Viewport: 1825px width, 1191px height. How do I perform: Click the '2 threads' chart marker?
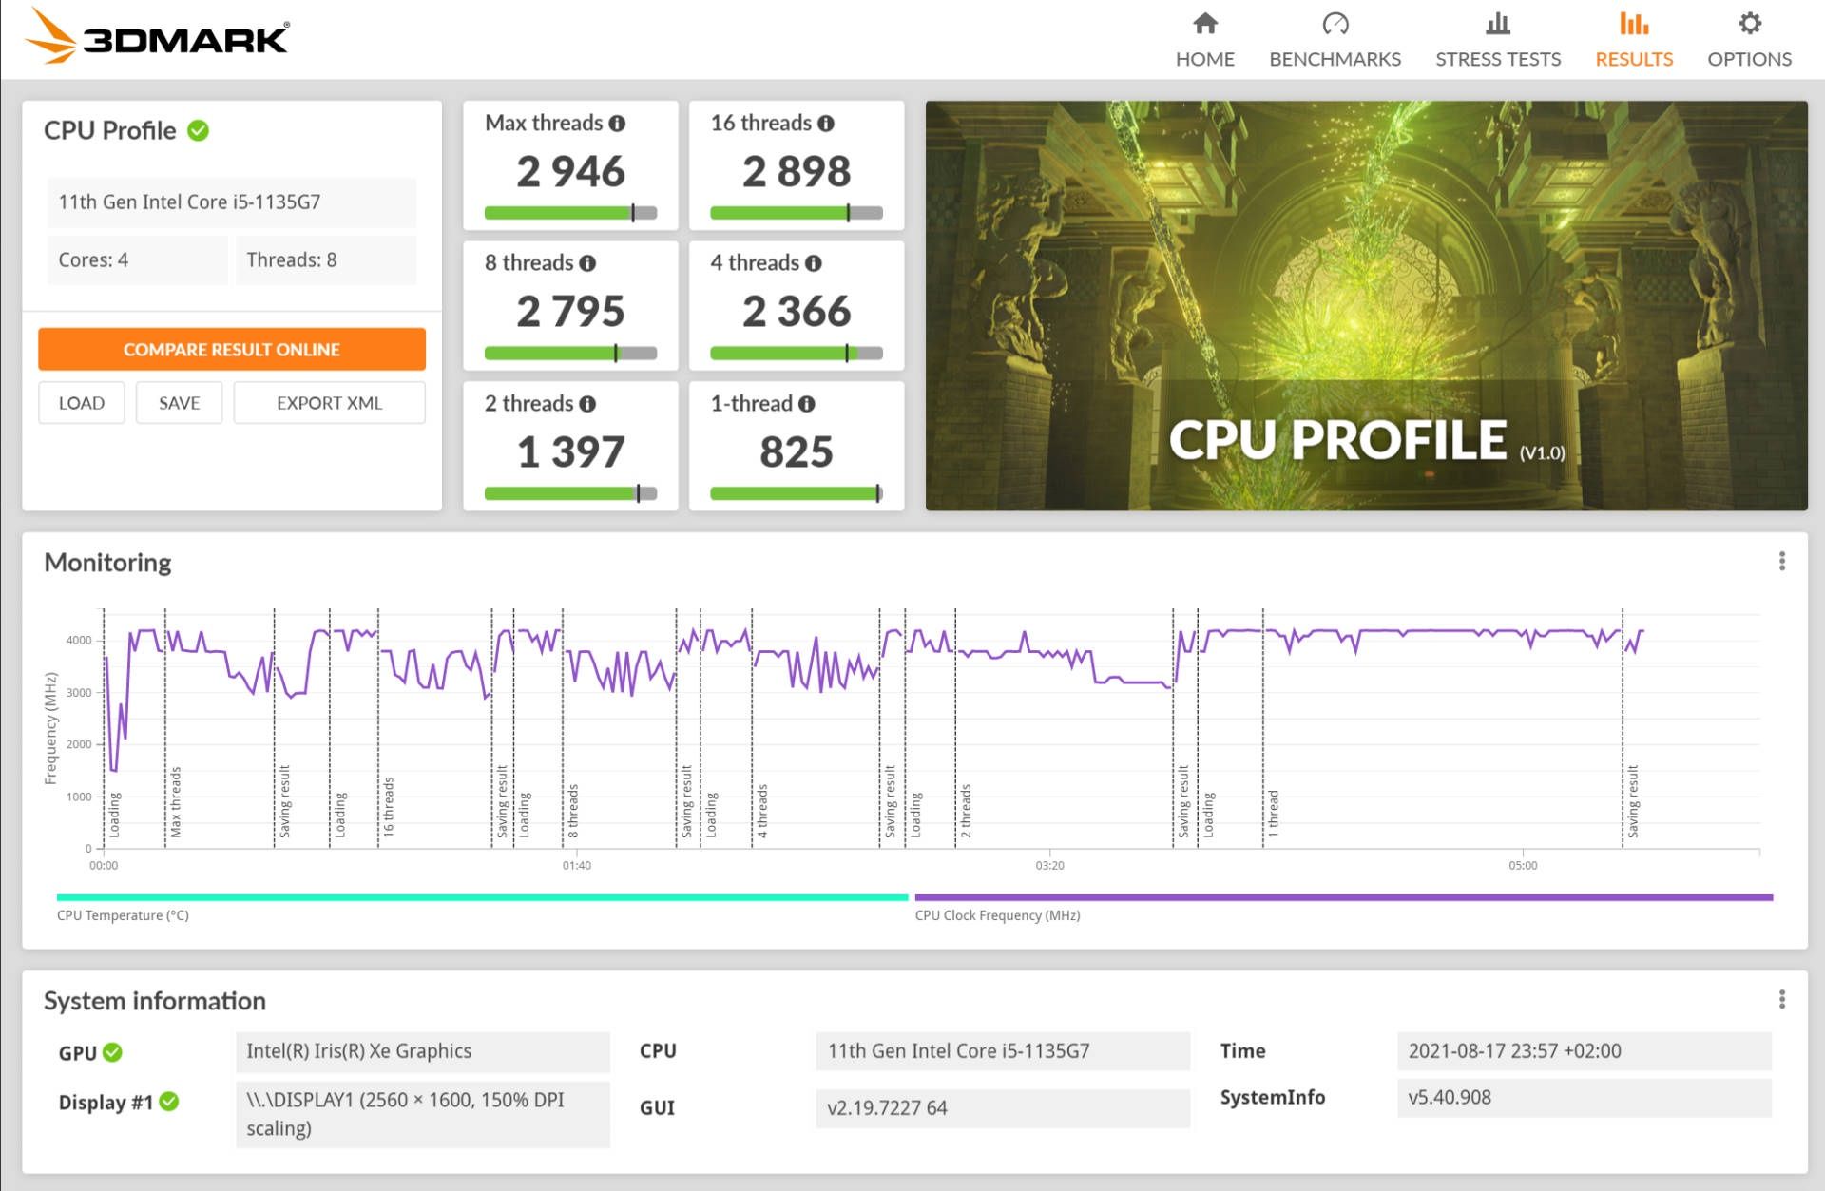pyautogui.click(x=965, y=811)
